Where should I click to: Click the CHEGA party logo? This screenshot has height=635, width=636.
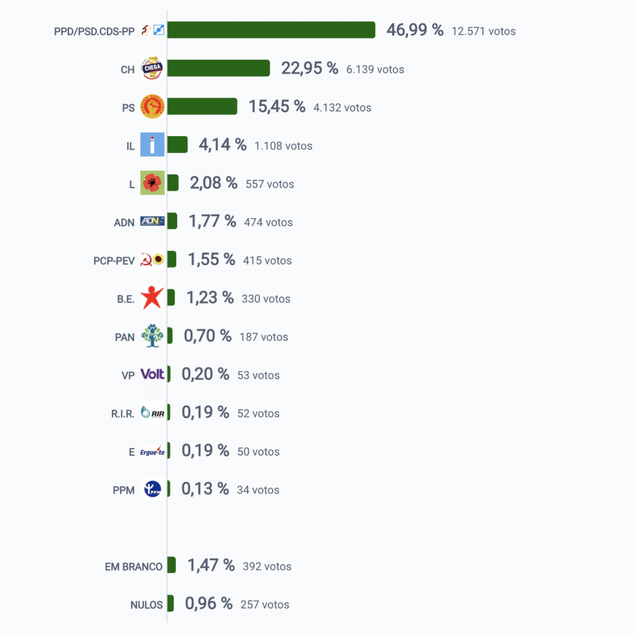tap(152, 69)
